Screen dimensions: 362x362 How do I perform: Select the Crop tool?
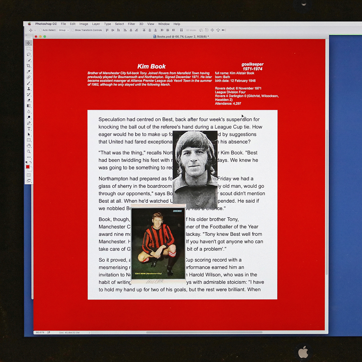pyautogui.click(x=29, y=66)
